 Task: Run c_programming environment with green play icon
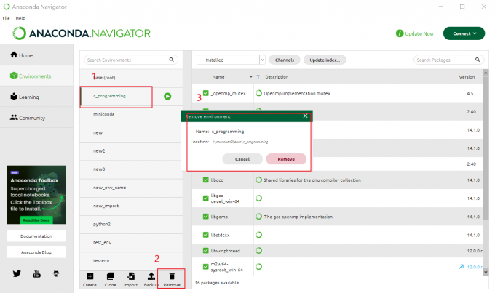(x=167, y=96)
